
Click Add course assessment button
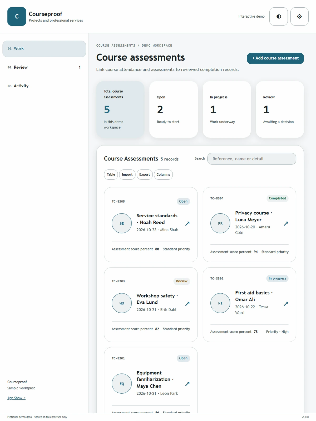[275, 58]
